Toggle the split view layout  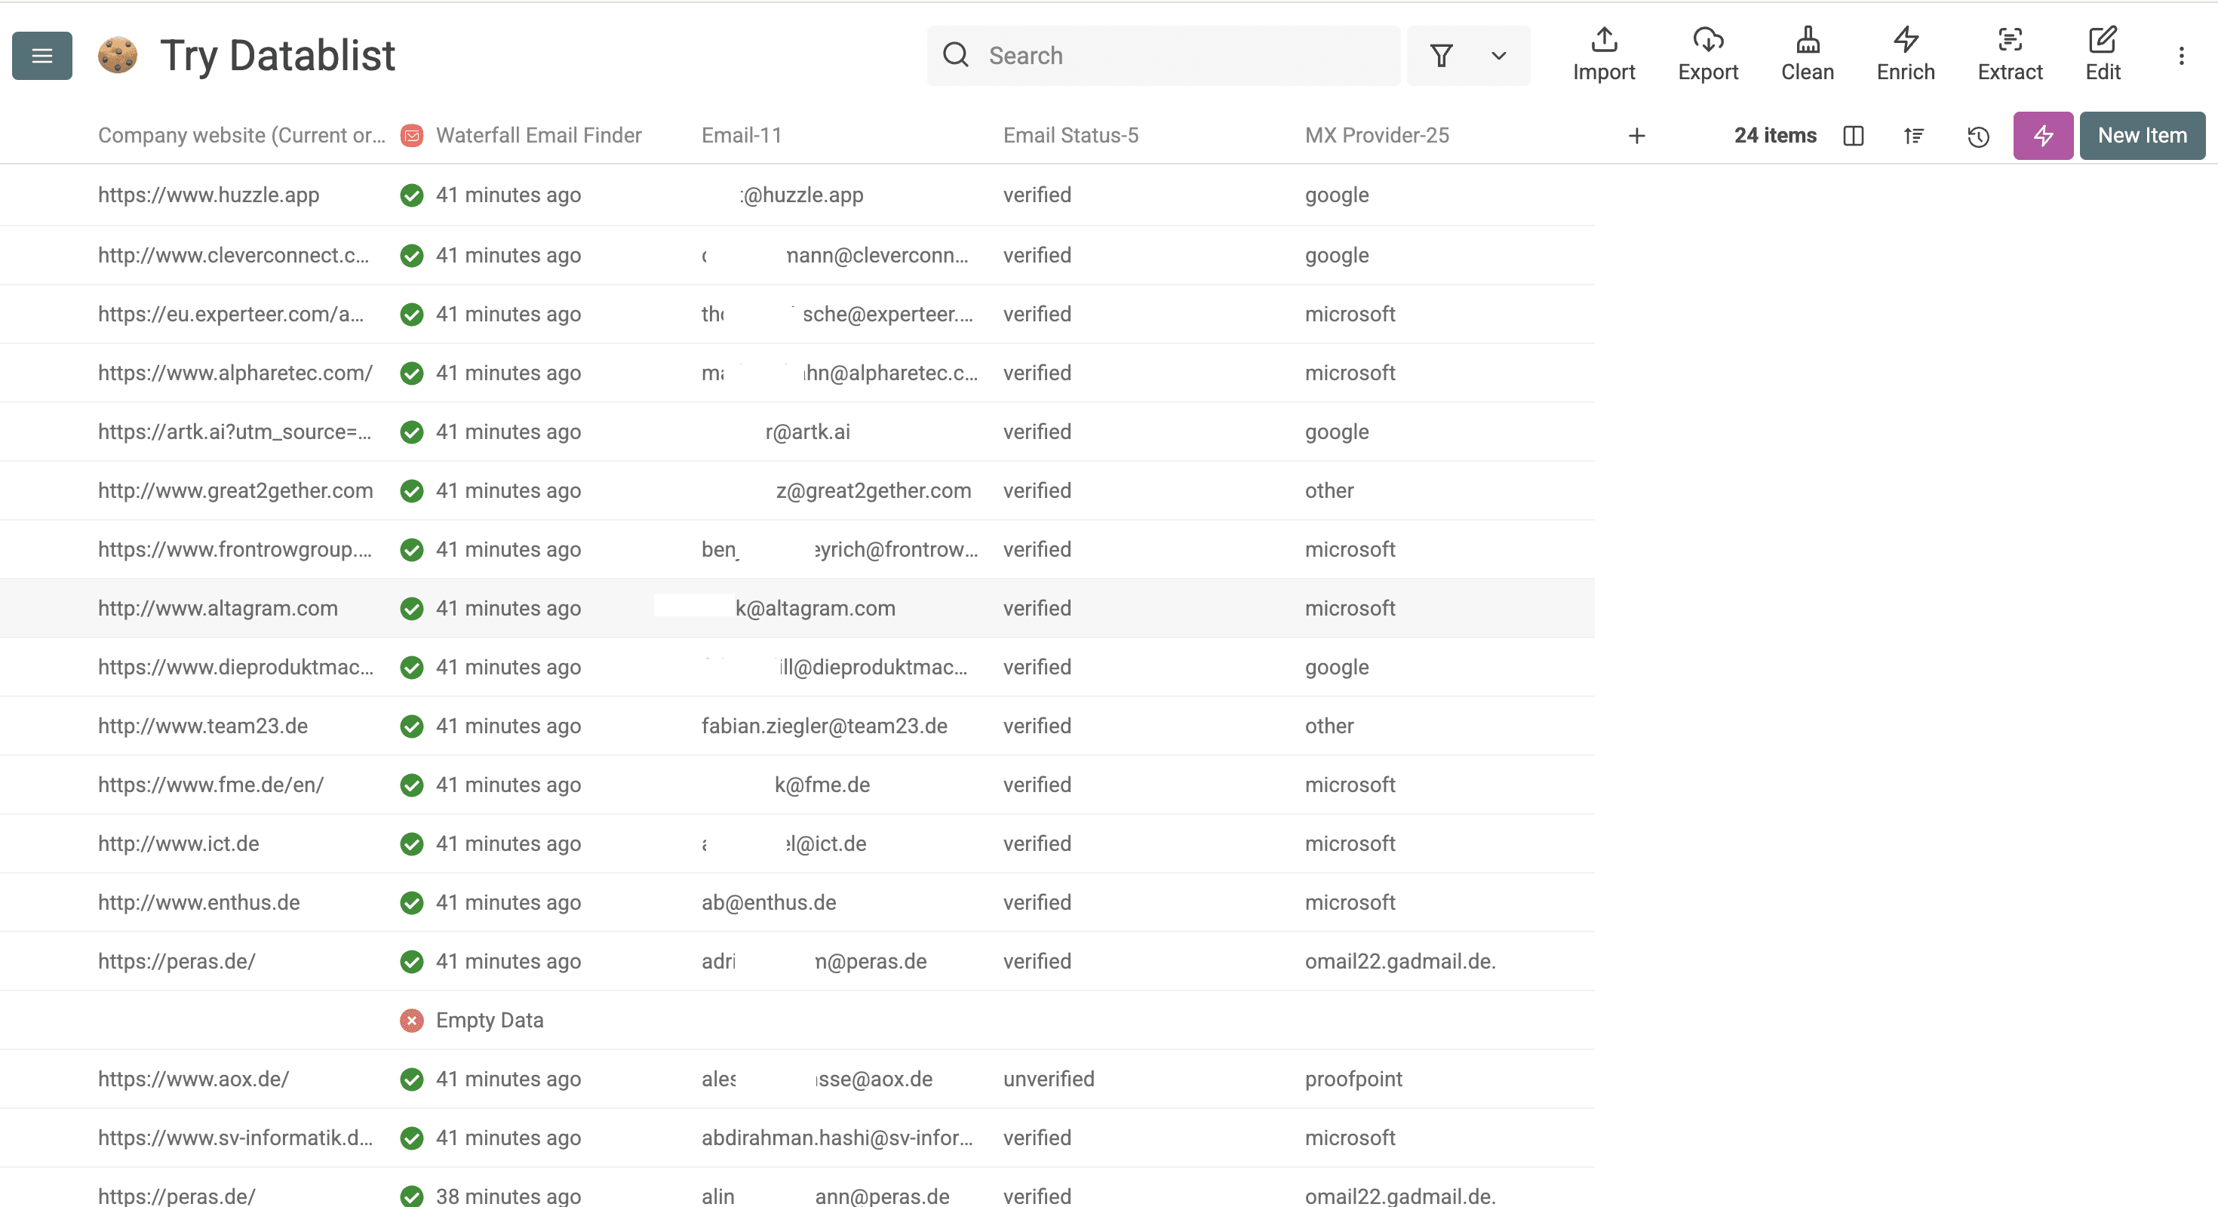1853,136
